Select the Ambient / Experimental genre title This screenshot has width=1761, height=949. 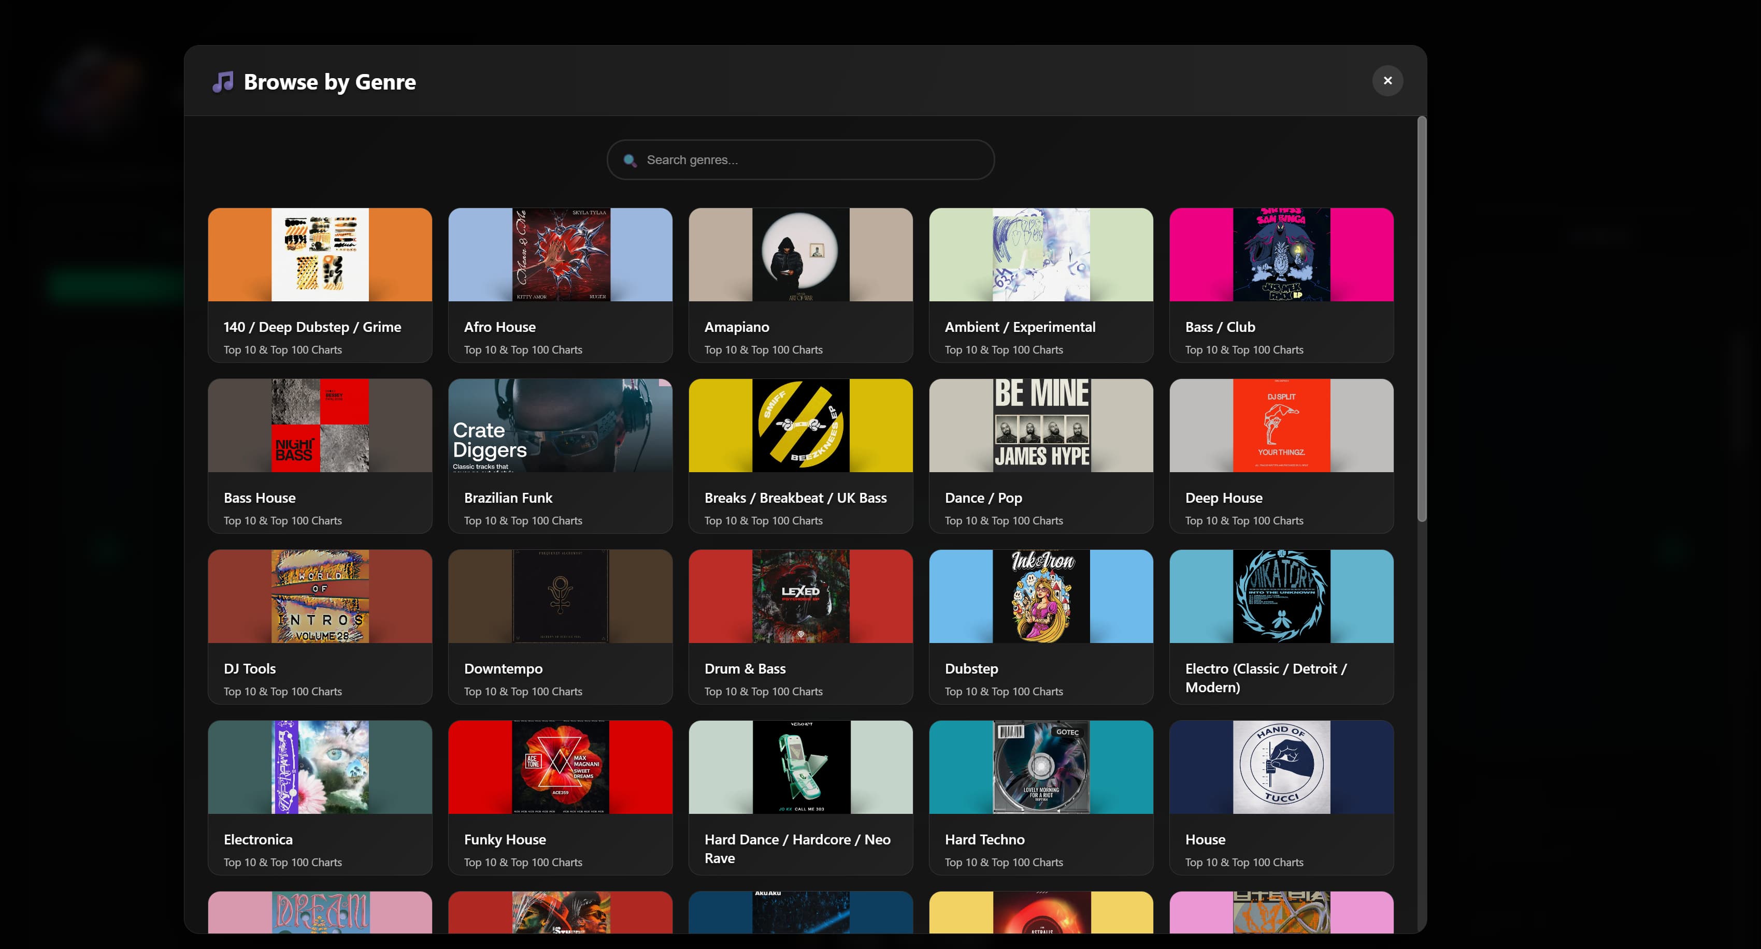[1020, 327]
